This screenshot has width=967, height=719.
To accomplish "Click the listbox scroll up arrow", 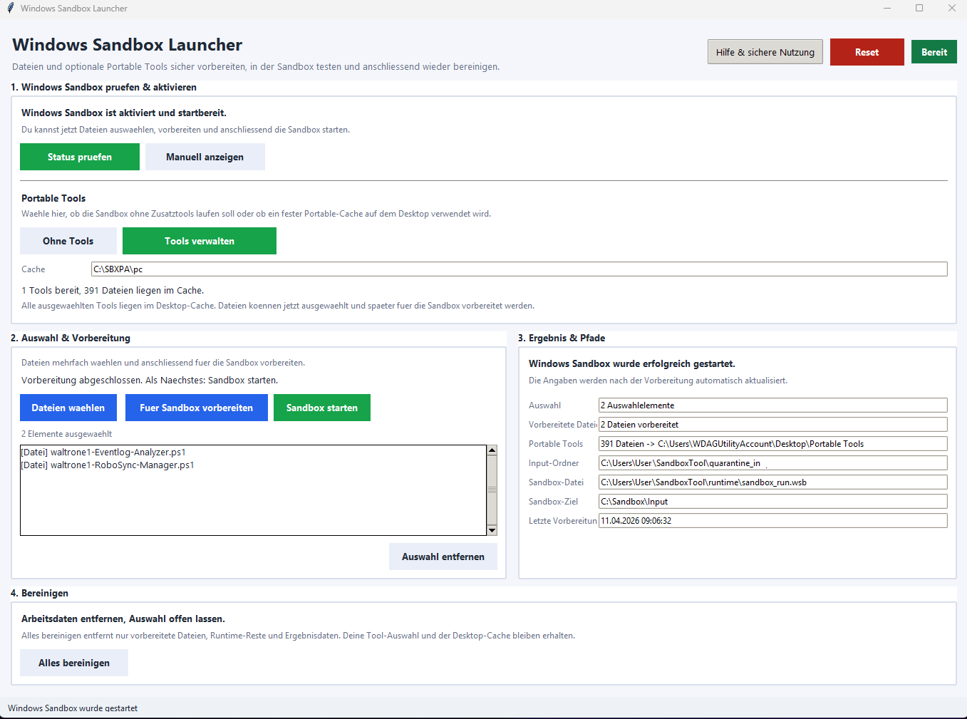I will point(492,450).
